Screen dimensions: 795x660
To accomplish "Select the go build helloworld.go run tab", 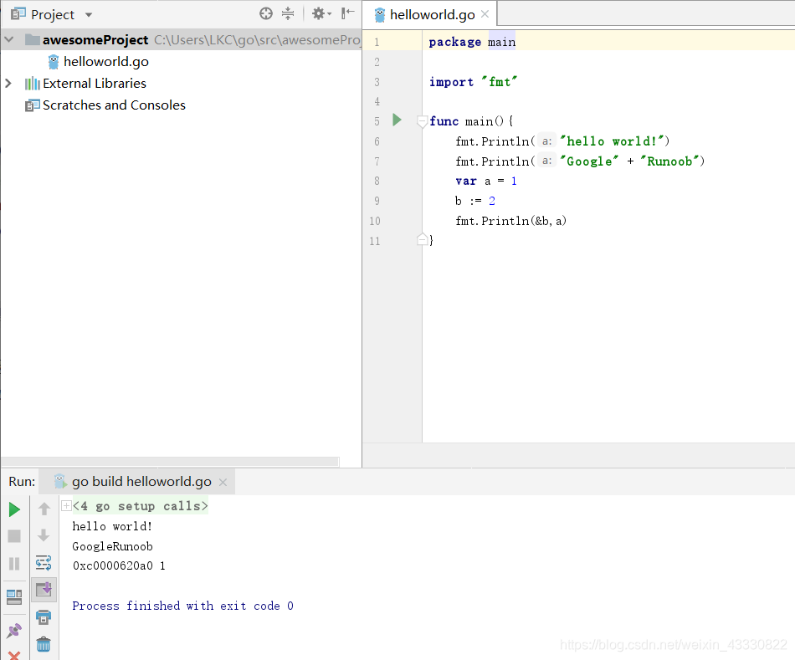I will click(141, 482).
